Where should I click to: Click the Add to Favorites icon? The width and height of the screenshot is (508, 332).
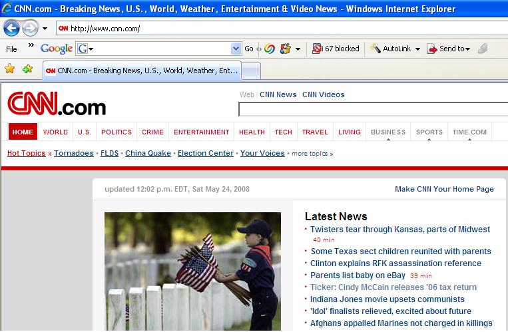(x=27, y=69)
